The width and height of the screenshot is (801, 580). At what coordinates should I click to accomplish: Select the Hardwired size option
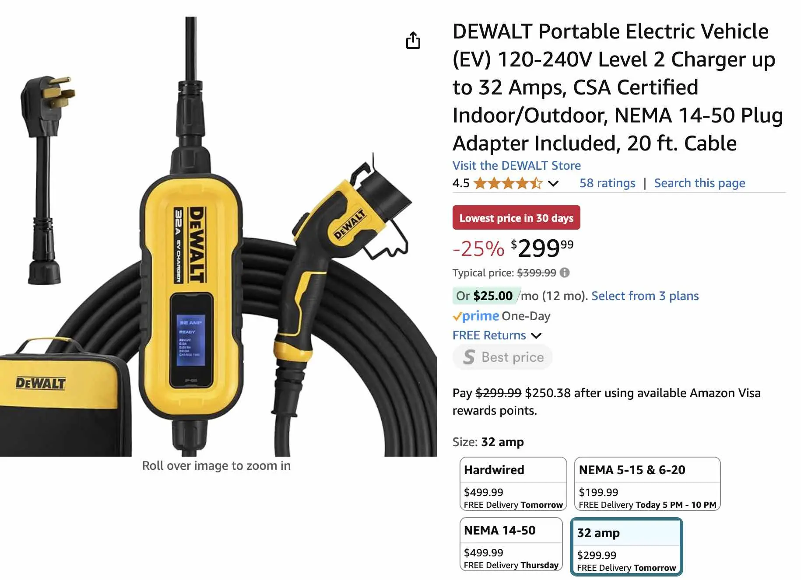coord(513,483)
